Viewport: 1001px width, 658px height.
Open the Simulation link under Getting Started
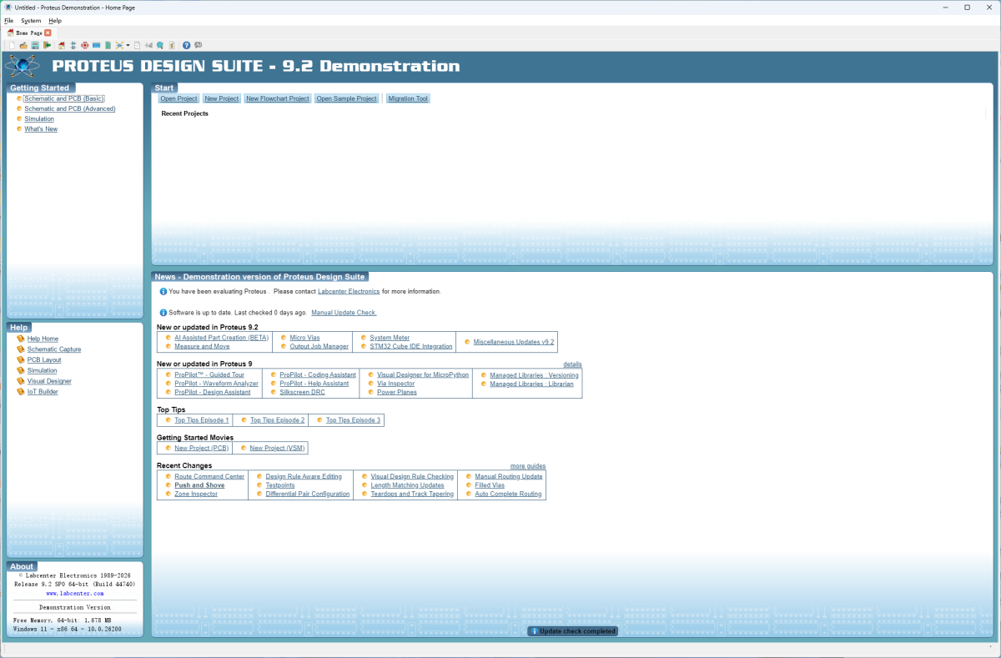pyautogui.click(x=39, y=118)
